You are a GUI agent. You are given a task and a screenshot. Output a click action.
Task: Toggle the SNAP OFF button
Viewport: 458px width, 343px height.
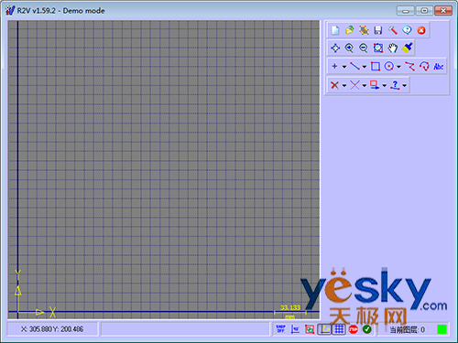(280, 329)
